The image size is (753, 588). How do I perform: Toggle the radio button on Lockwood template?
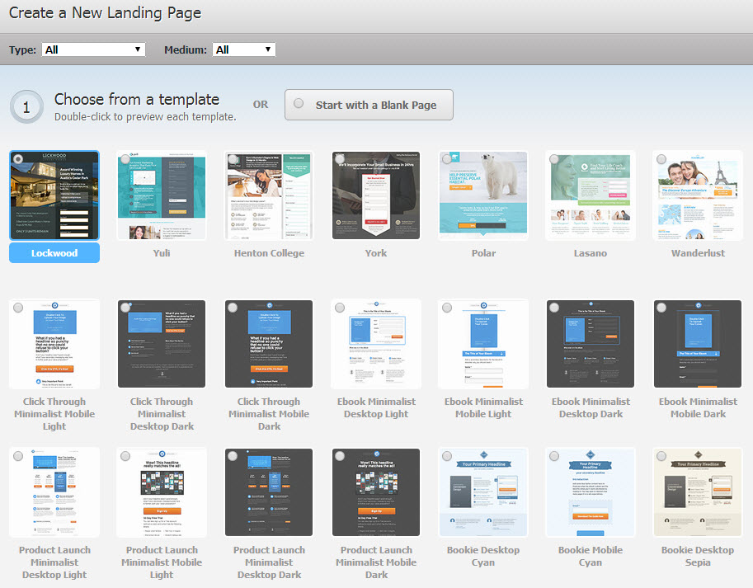18,159
